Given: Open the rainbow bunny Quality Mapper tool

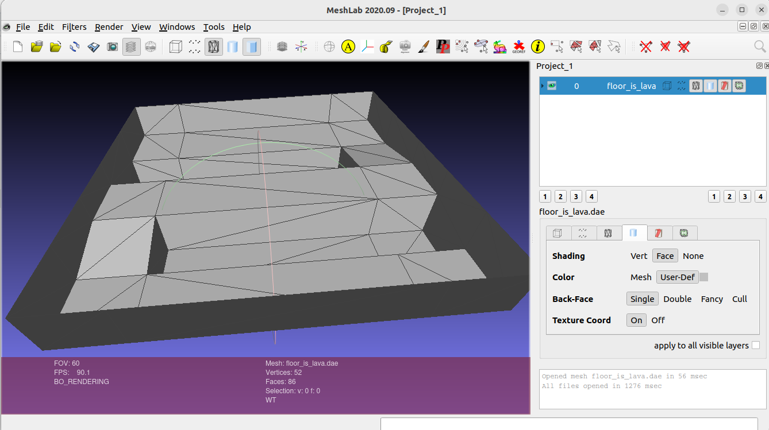Looking at the screenshot, I should [499, 47].
